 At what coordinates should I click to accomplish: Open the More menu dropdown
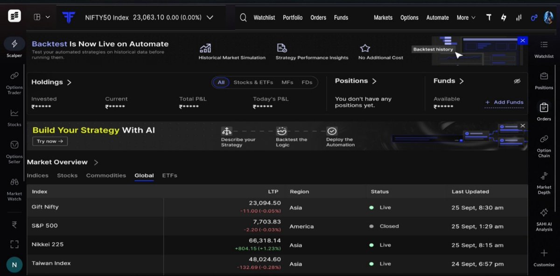click(x=466, y=18)
